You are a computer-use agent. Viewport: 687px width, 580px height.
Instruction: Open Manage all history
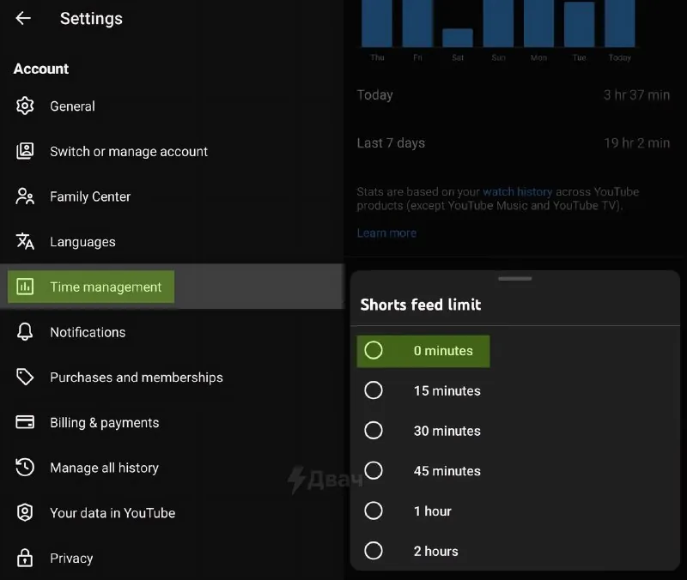(x=173, y=467)
